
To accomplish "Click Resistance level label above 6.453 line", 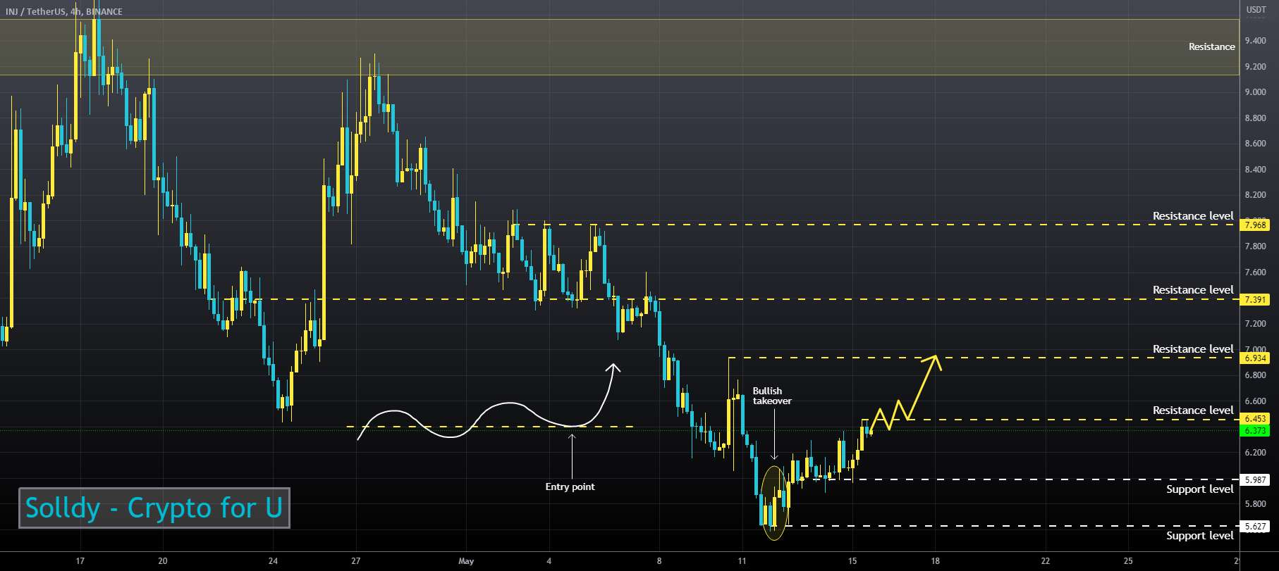I will 1193,410.
